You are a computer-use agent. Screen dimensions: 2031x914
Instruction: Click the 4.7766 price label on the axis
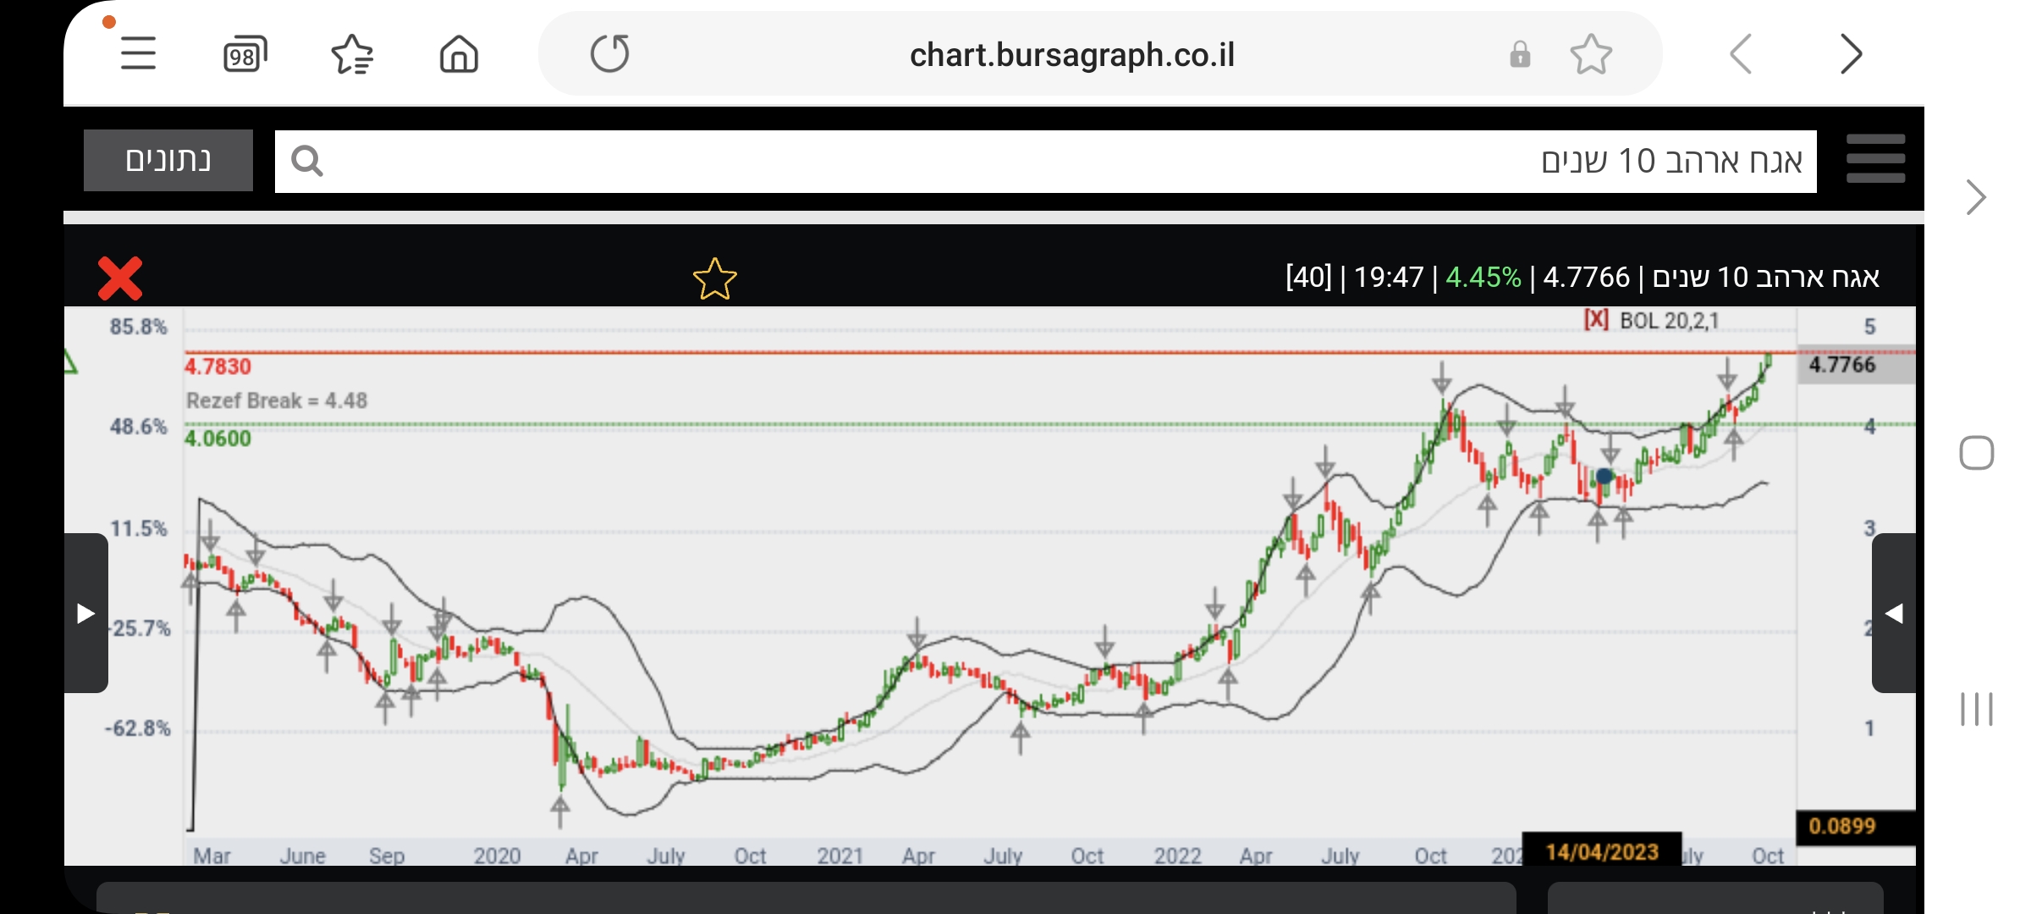coord(1843,365)
